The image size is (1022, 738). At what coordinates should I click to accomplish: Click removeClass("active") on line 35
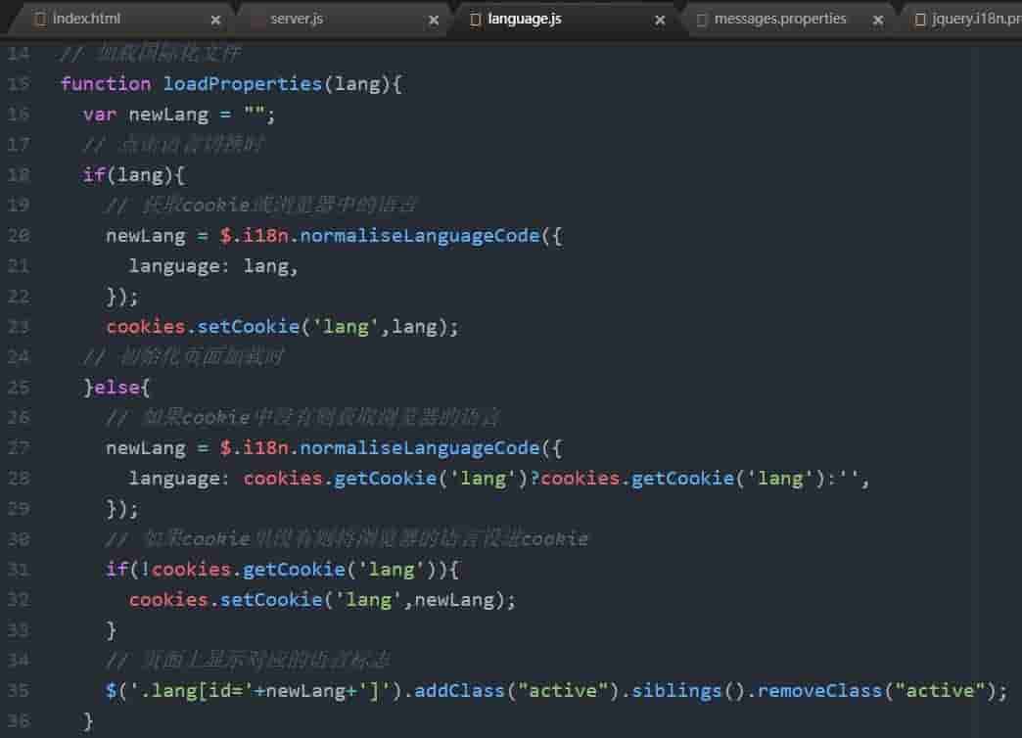click(x=876, y=691)
